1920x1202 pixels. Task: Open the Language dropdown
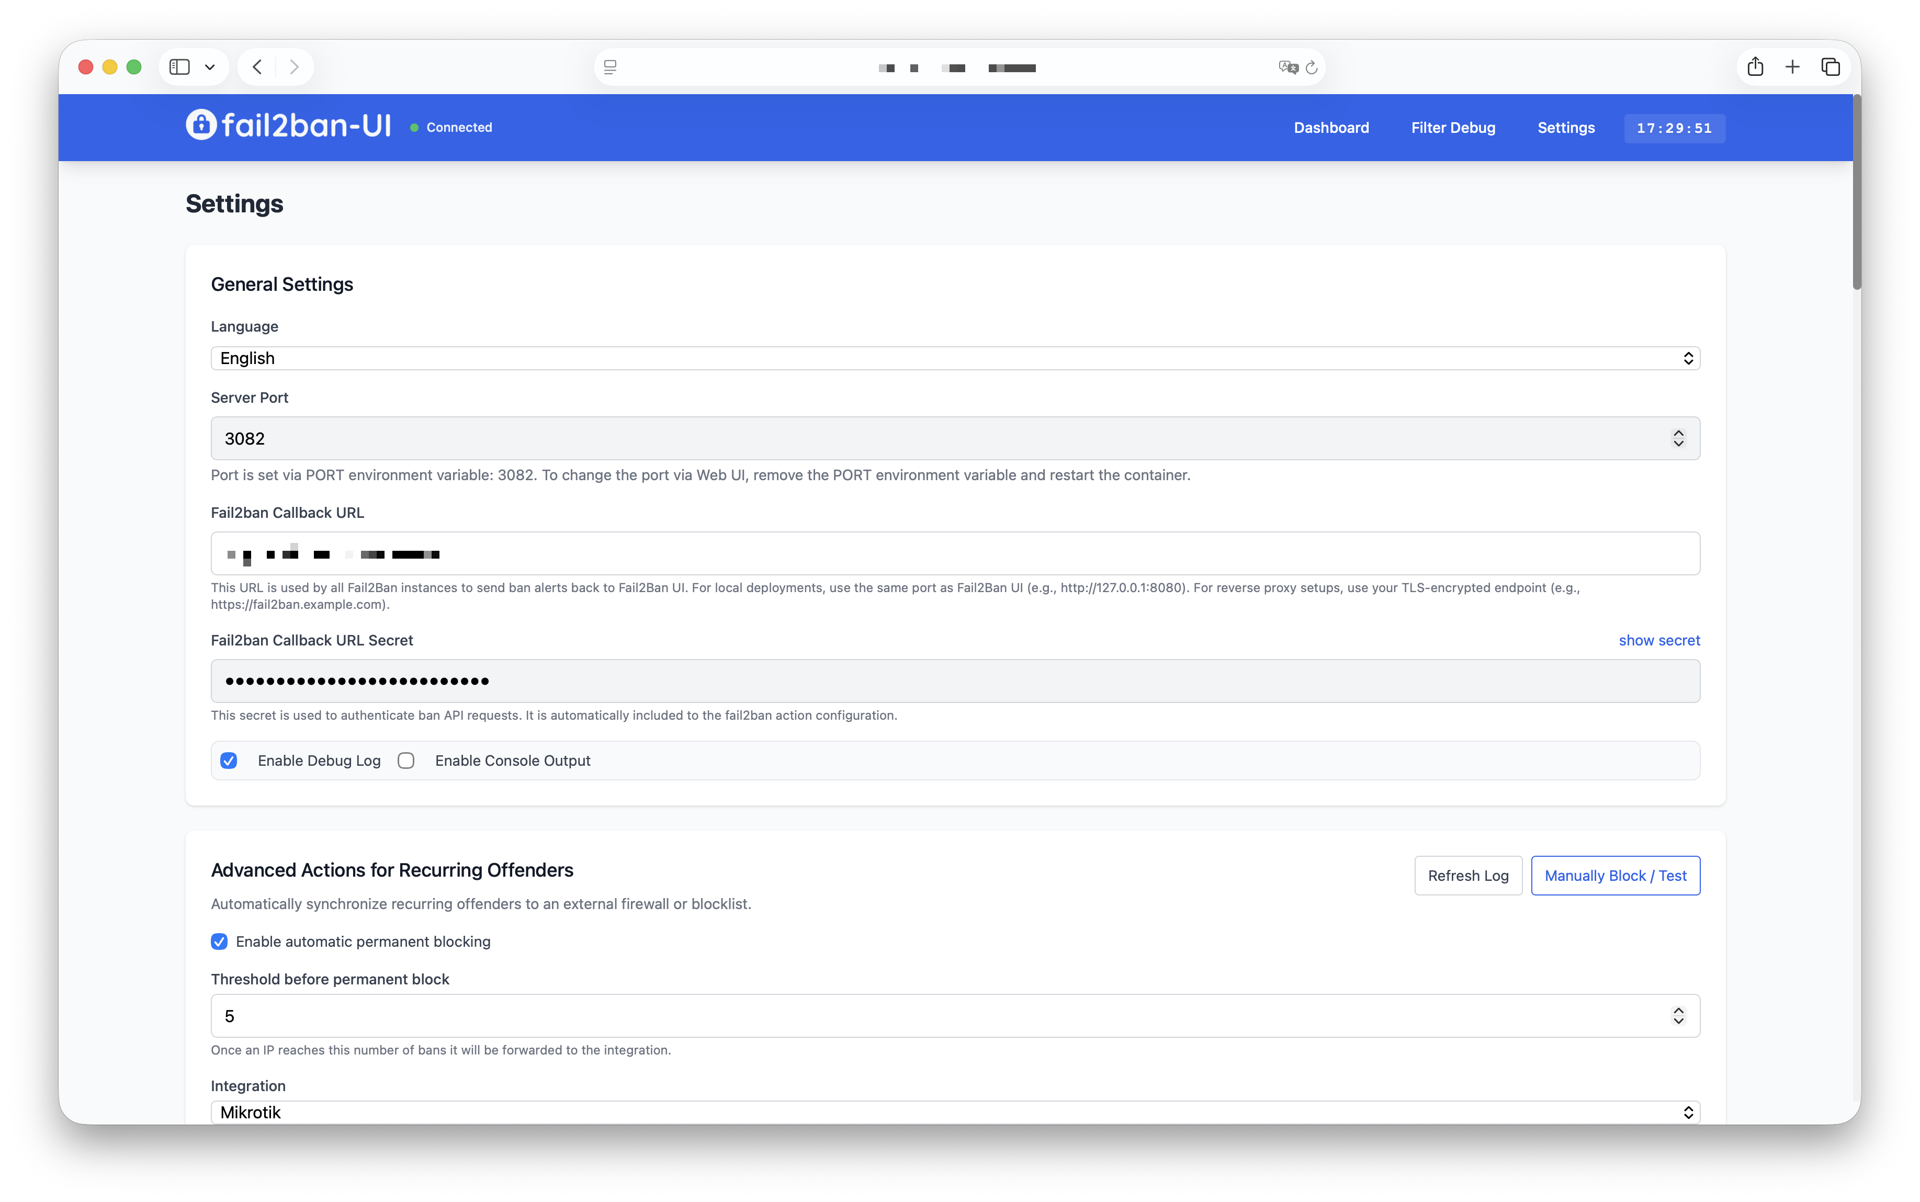(955, 358)
